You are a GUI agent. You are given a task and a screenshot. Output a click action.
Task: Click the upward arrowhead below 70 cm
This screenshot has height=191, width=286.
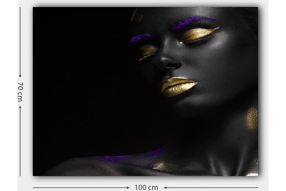[x=20, y=106]
